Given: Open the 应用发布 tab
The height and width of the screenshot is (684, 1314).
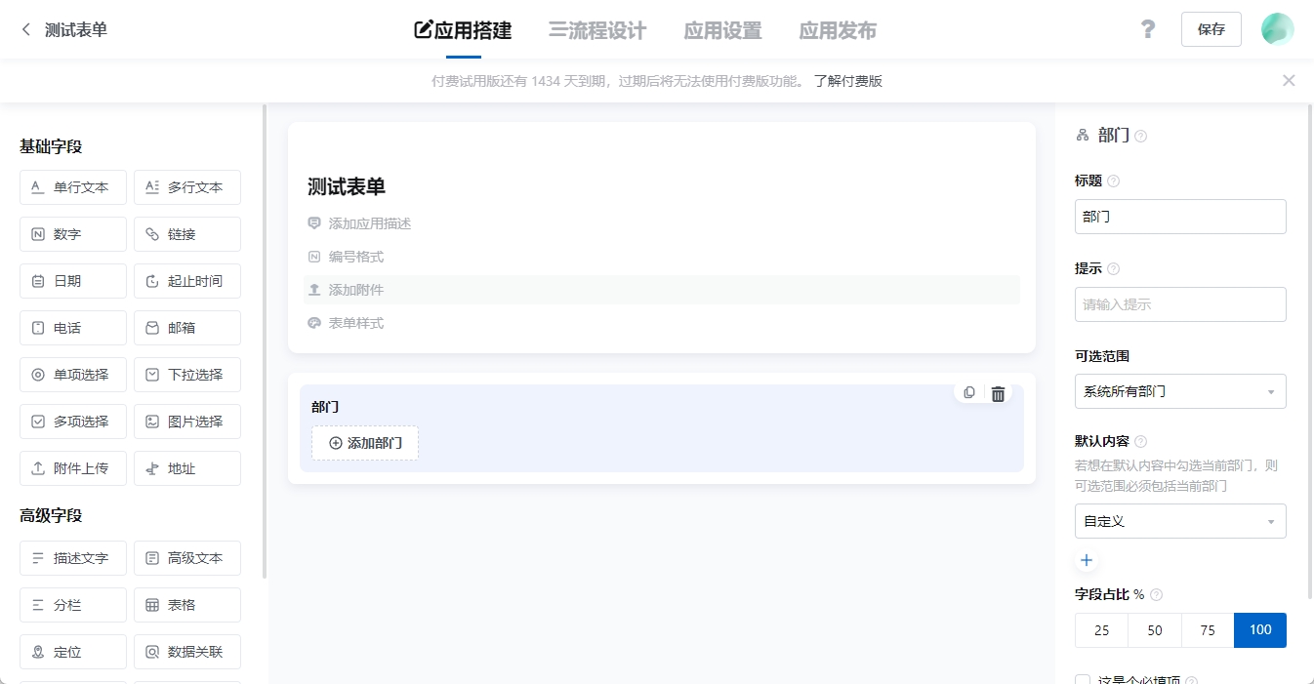Looking at the screenshot, I should pos(838,30).
